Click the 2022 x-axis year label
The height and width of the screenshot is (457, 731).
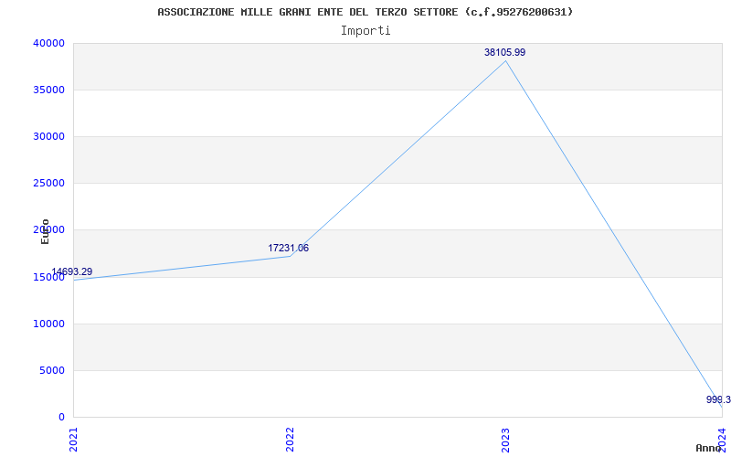[290, 440]
